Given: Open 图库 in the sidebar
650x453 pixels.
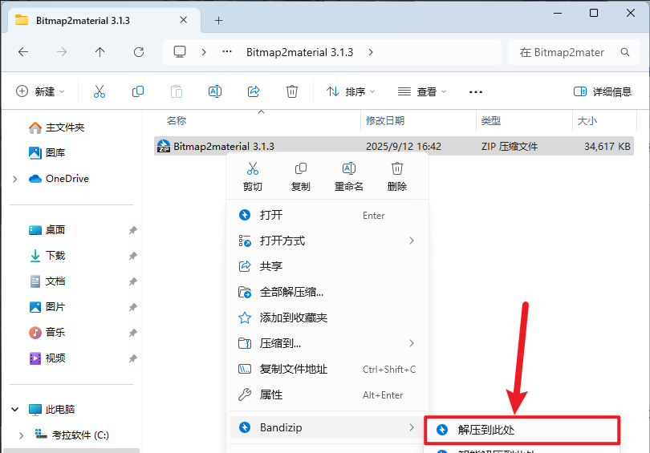Looking at the screenshot, I should coord(47,153).
